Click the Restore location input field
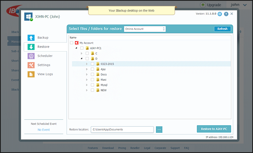This screenshot has width=253, height=153. pos(122,129)
